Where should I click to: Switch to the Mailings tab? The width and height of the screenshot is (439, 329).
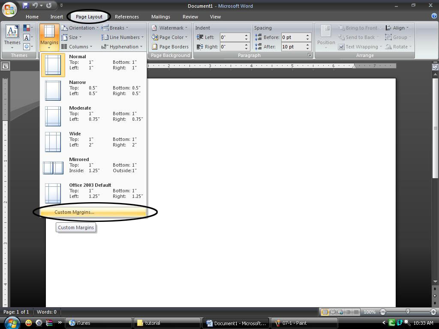tap(161, 17)
